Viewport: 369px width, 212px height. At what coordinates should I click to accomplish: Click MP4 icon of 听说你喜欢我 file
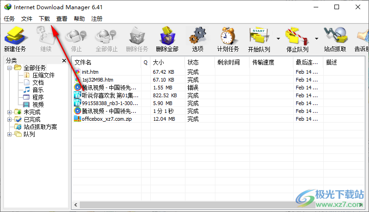coord(77,95)
